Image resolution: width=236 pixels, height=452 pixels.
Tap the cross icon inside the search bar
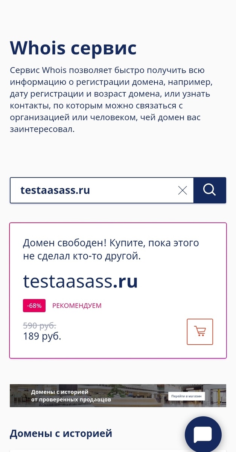183,190
